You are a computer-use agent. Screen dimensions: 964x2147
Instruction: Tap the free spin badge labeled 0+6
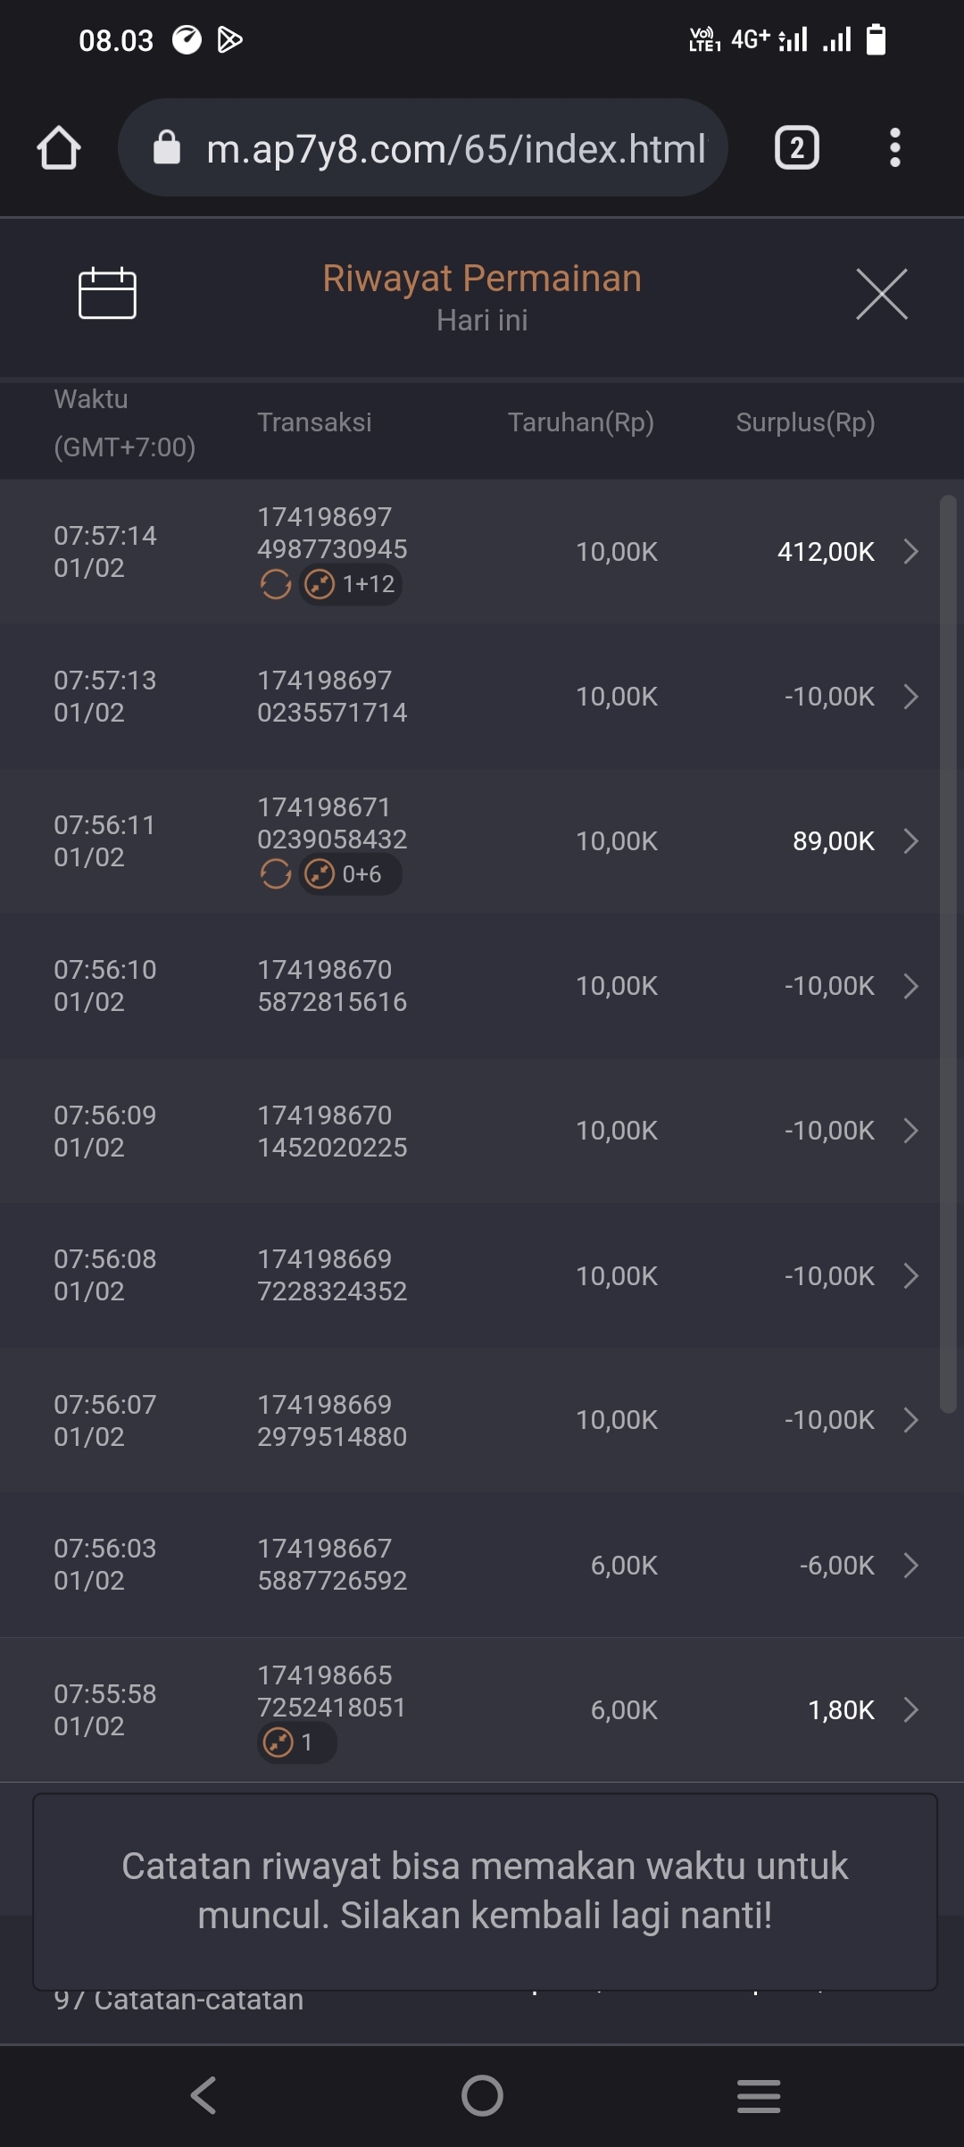coord(351,874)
